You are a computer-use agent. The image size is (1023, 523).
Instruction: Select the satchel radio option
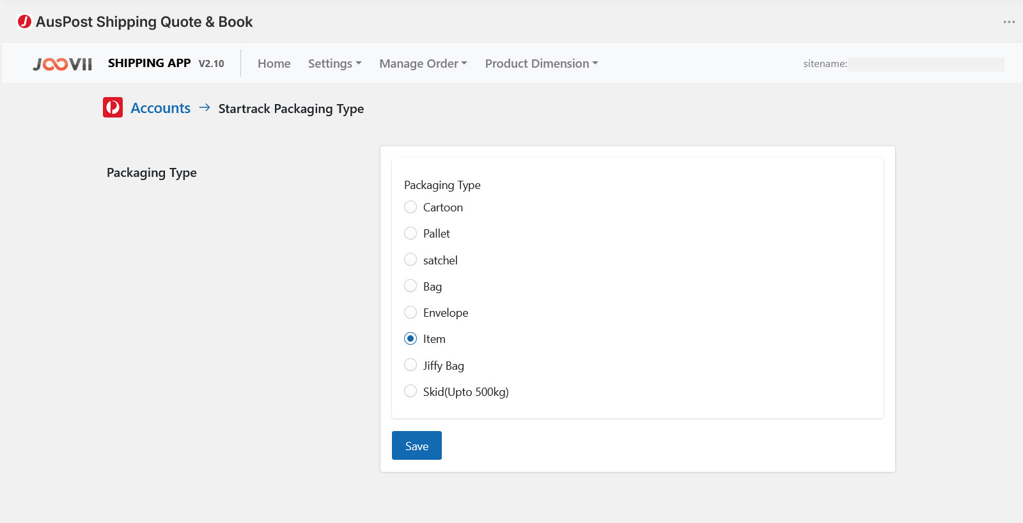coord(410,260)
